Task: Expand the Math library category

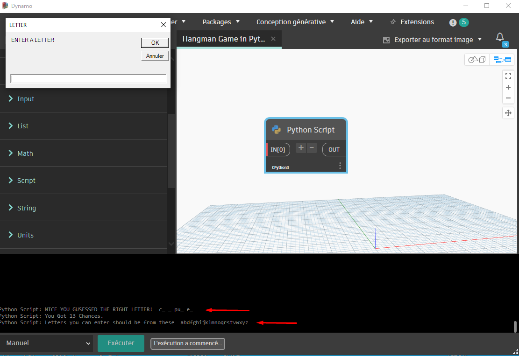Action: click(84, 154)
